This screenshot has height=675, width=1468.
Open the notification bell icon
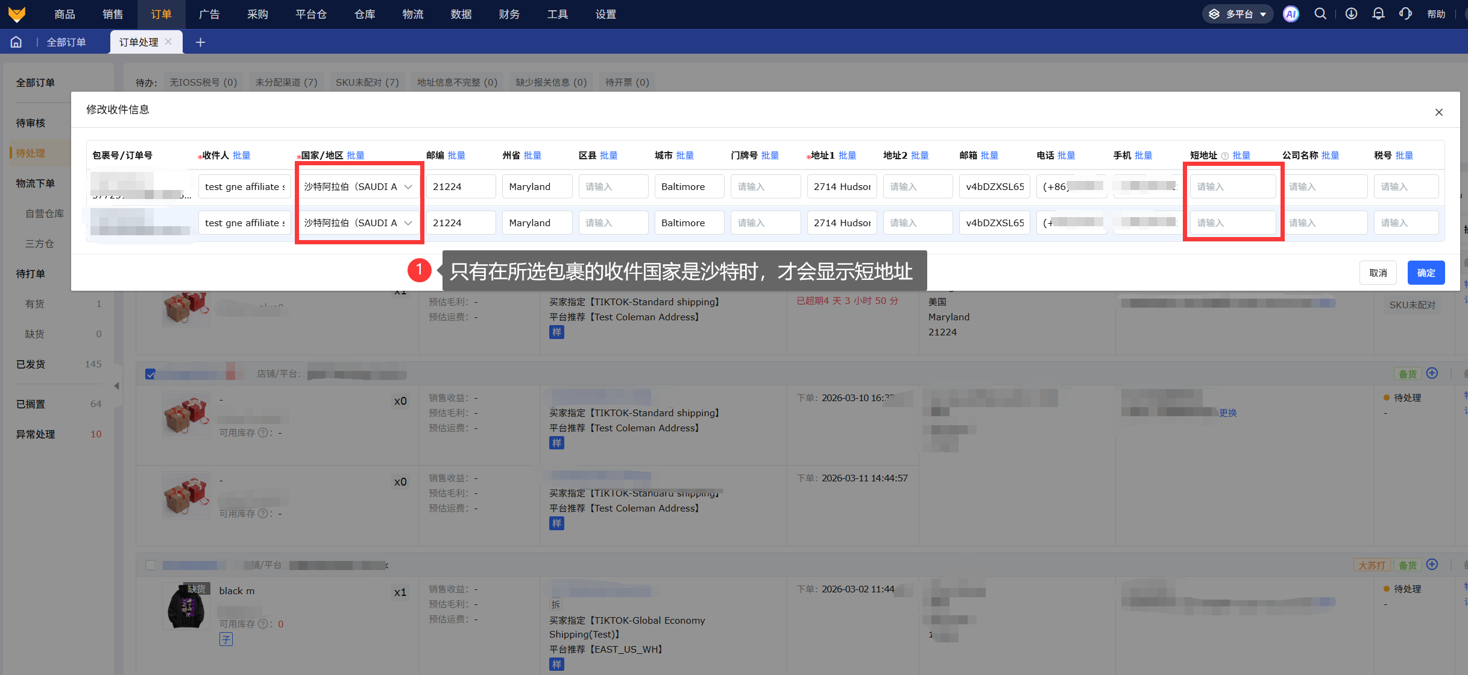[x=1378, y=14]
